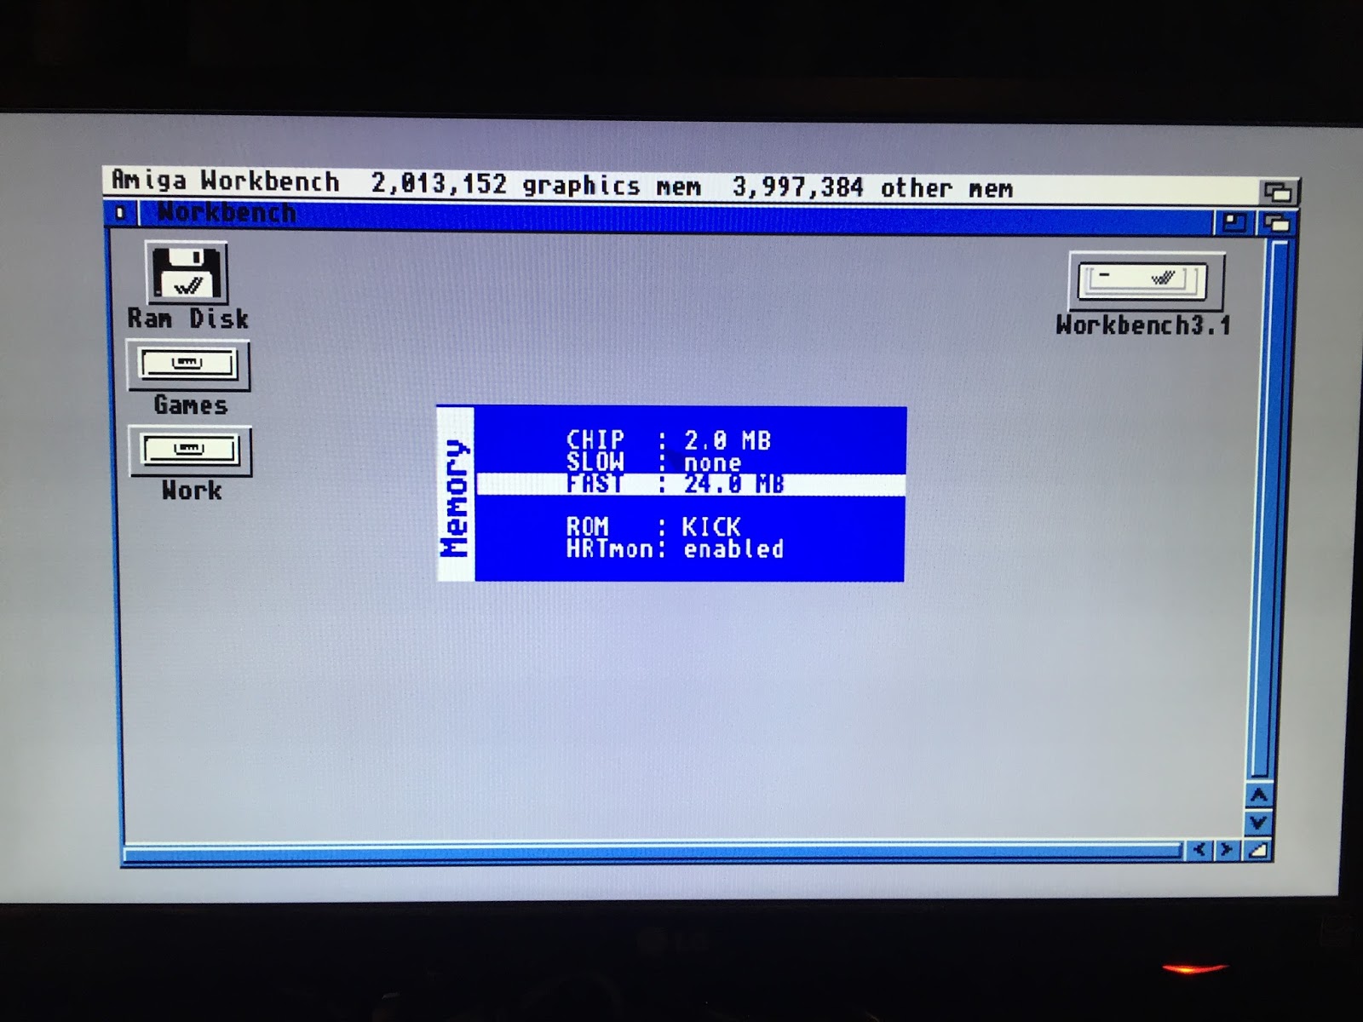Select the highlighted FAST 24.0 MB row
This screenshot has height=1022, width=1363.
coord(690,485)
